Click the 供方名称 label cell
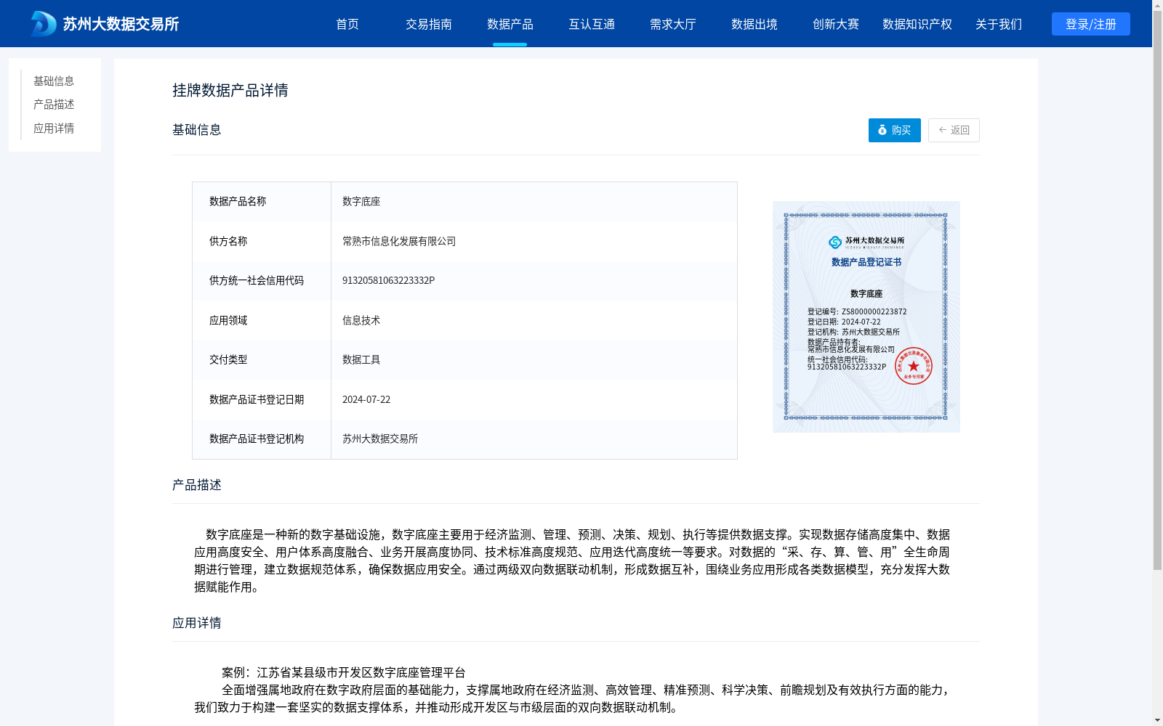The image size is (1163, 726). 262,241
